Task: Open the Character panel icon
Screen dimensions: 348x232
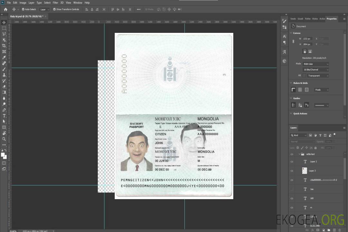Action: coord(285,36)
